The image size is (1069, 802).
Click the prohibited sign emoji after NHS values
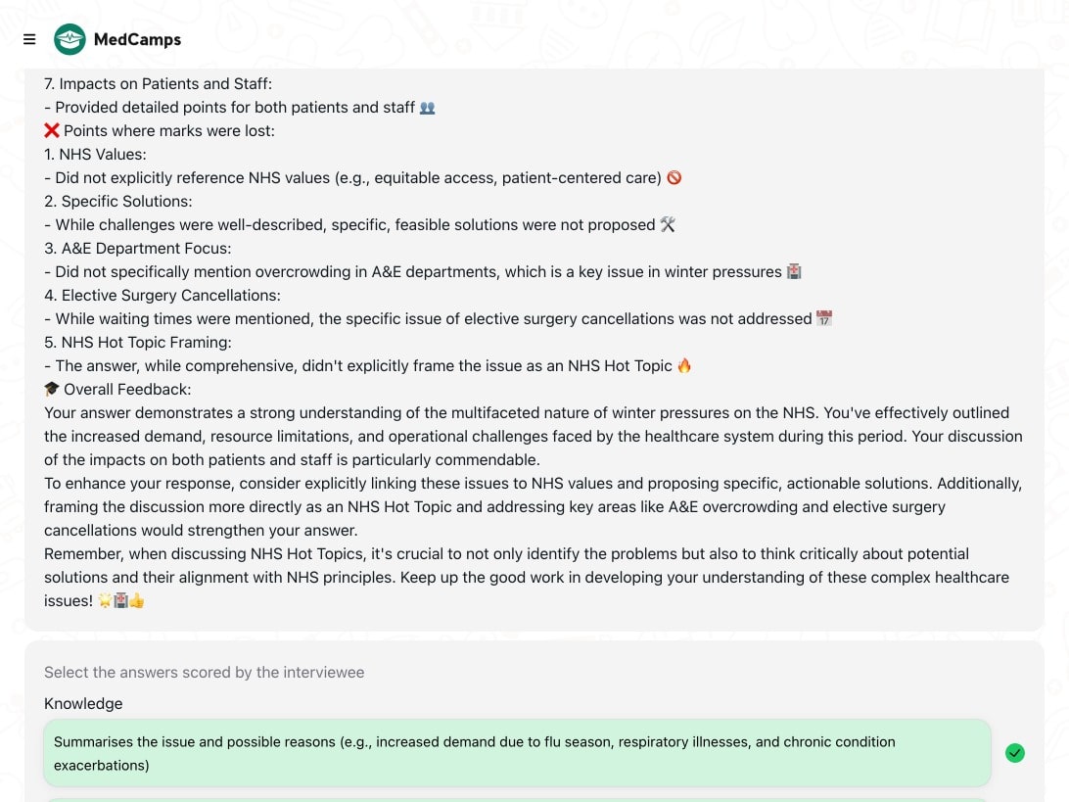[x=674, y=178]
